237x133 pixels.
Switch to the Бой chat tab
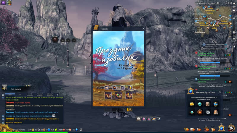20,95
